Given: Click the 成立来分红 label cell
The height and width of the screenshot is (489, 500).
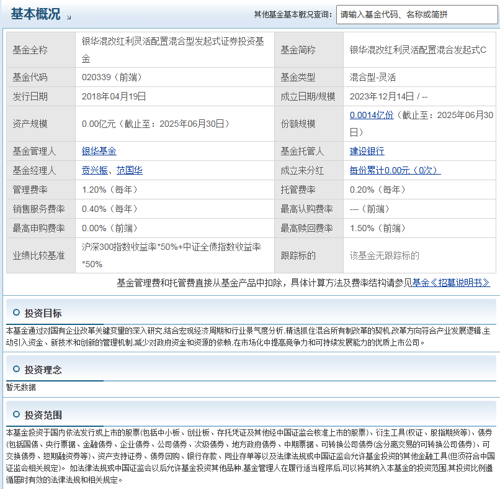Looking at the screenshot, I should (x=309, y=170).
